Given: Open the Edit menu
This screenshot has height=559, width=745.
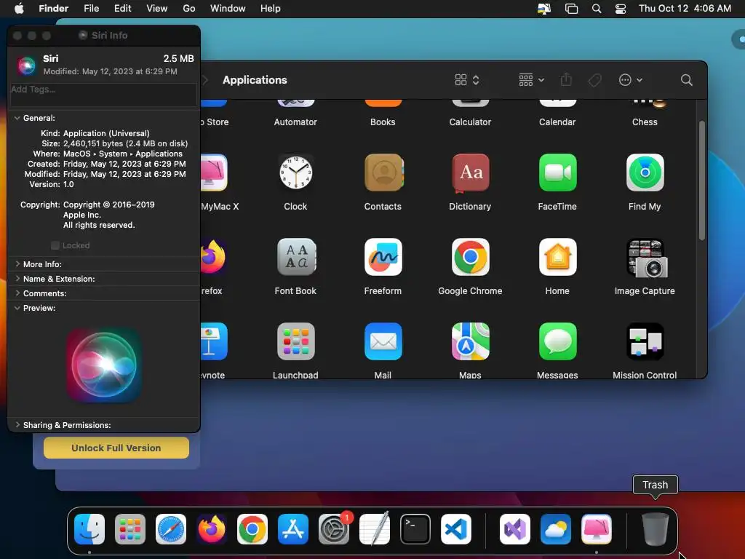Looking at the screenshot, I should point(122,9).
